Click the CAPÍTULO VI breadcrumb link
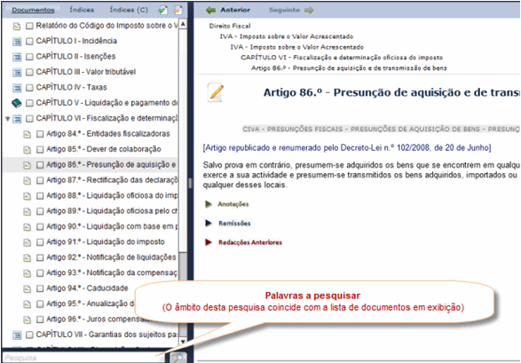Viewport: 521px width, 363px height. tap(342, 58)
